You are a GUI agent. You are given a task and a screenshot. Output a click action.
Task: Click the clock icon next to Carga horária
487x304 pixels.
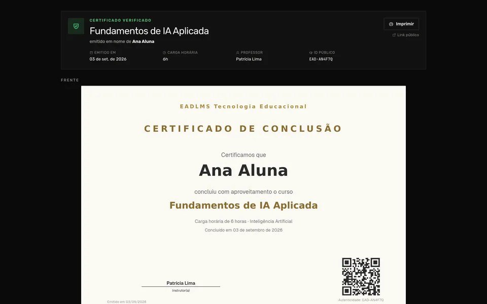pyautogui.click(x=164, y=53)
